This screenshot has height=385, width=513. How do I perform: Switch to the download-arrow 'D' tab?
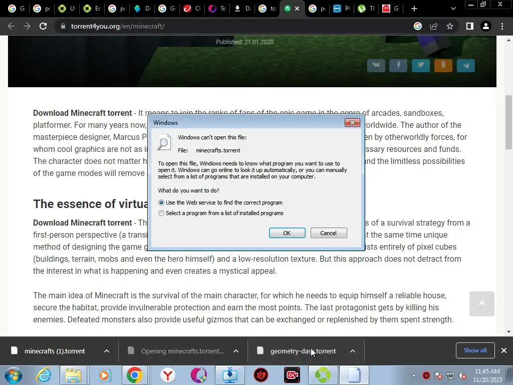(242, 9)
